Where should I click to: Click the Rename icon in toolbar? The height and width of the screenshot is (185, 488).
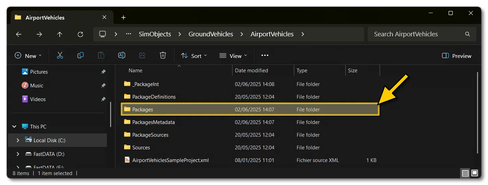tap(122, 56)
